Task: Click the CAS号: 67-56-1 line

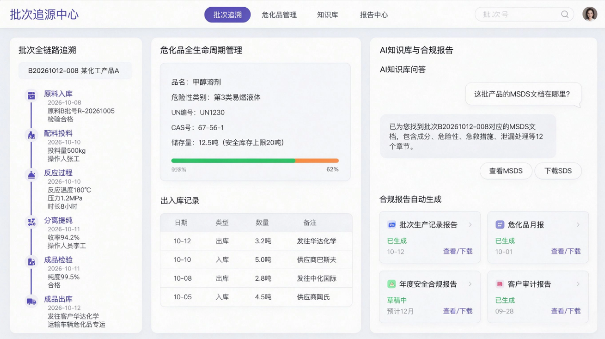Action: tap(197, 128)
